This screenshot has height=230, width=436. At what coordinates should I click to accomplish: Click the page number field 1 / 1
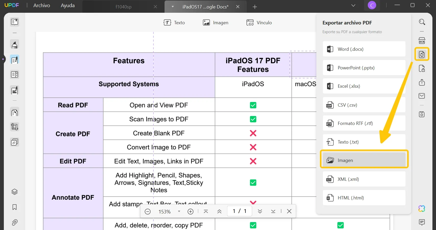click(240, 211)
